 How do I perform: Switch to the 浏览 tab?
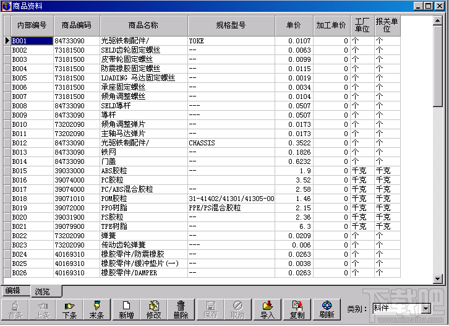click(46, 291)
